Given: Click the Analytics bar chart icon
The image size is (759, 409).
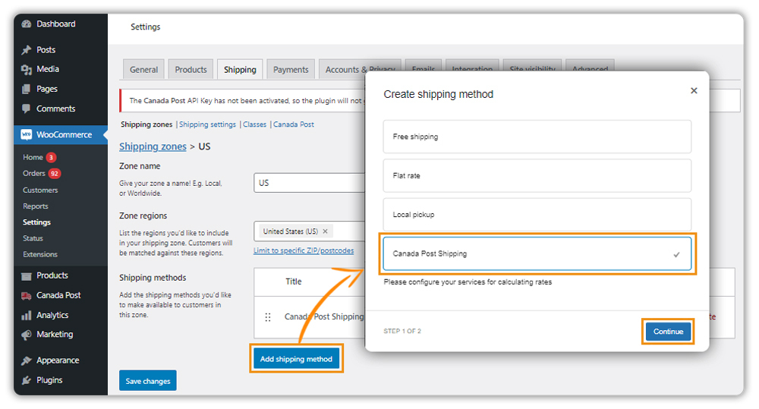Looking at the screenshot, I should (x=27, y=316).
